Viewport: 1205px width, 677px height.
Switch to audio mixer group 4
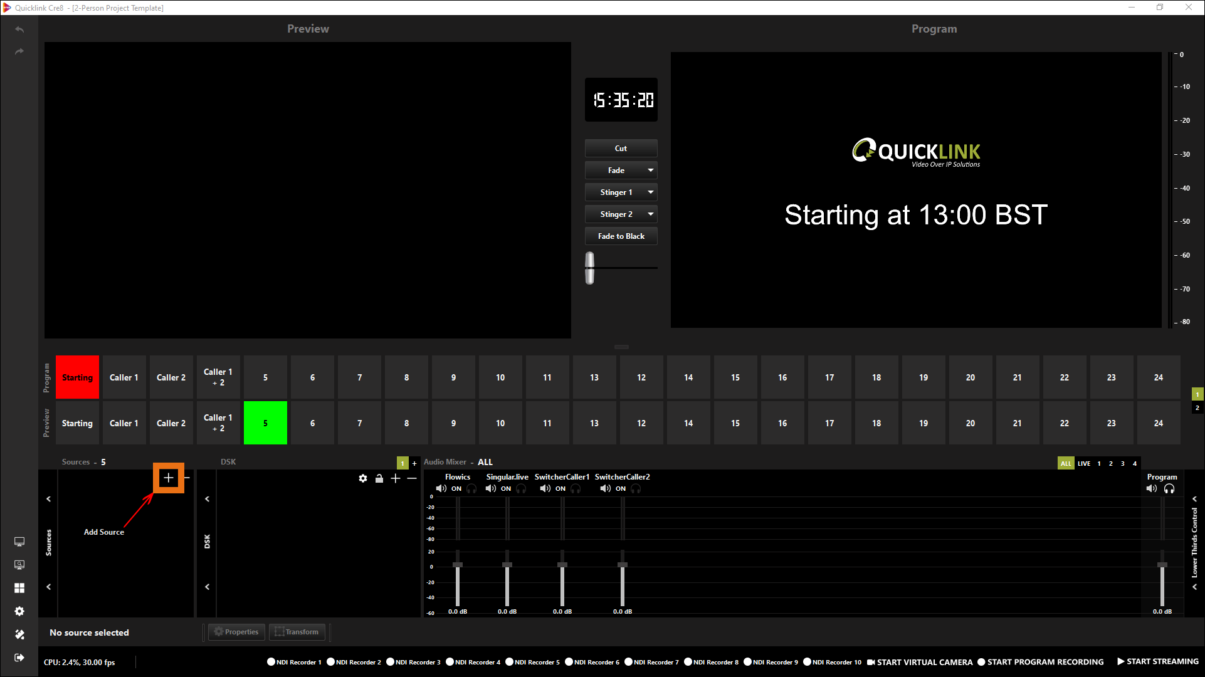[x=1135, y=463]
